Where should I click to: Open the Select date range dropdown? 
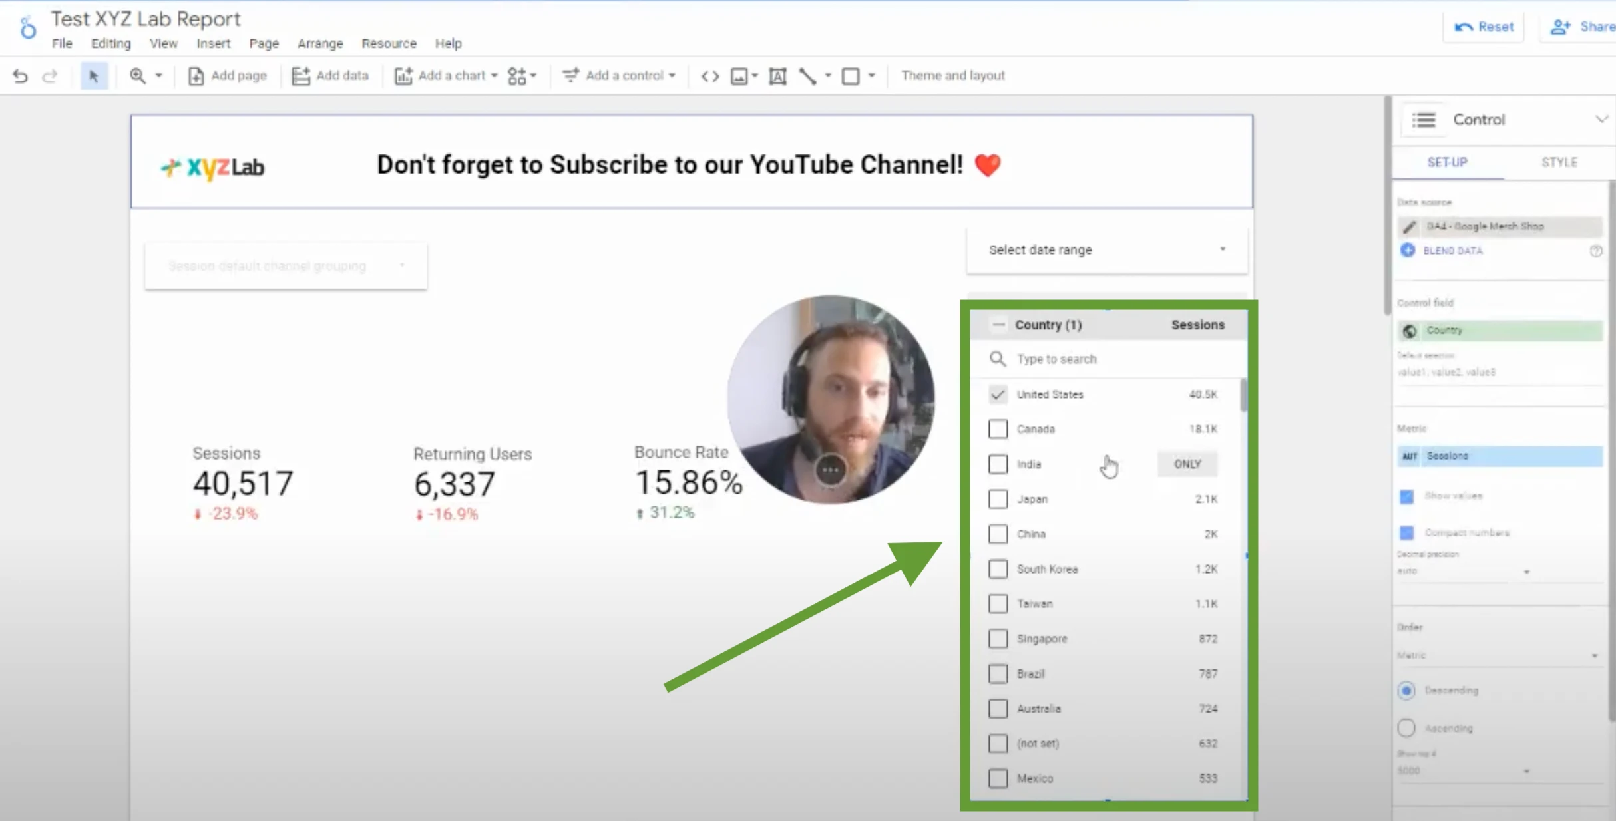coord(1106,250)
